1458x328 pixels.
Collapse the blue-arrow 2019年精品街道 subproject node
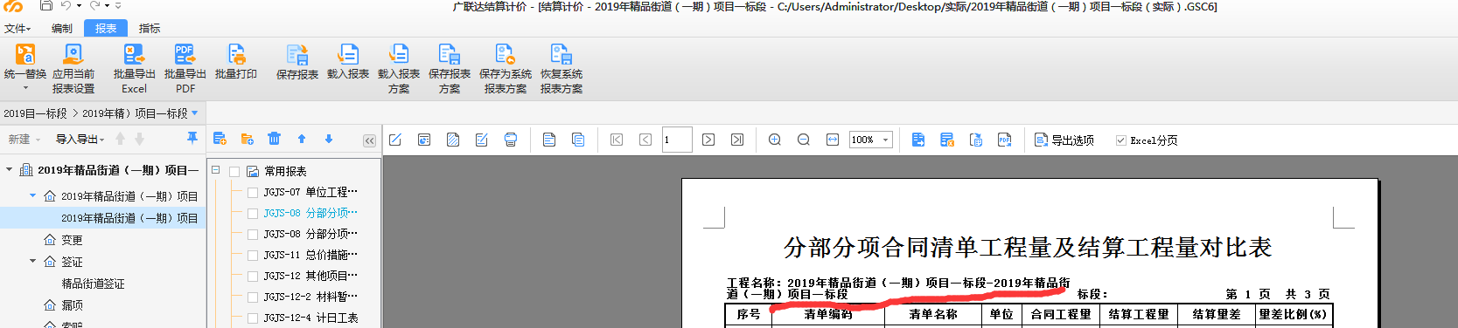coord(33,195)
